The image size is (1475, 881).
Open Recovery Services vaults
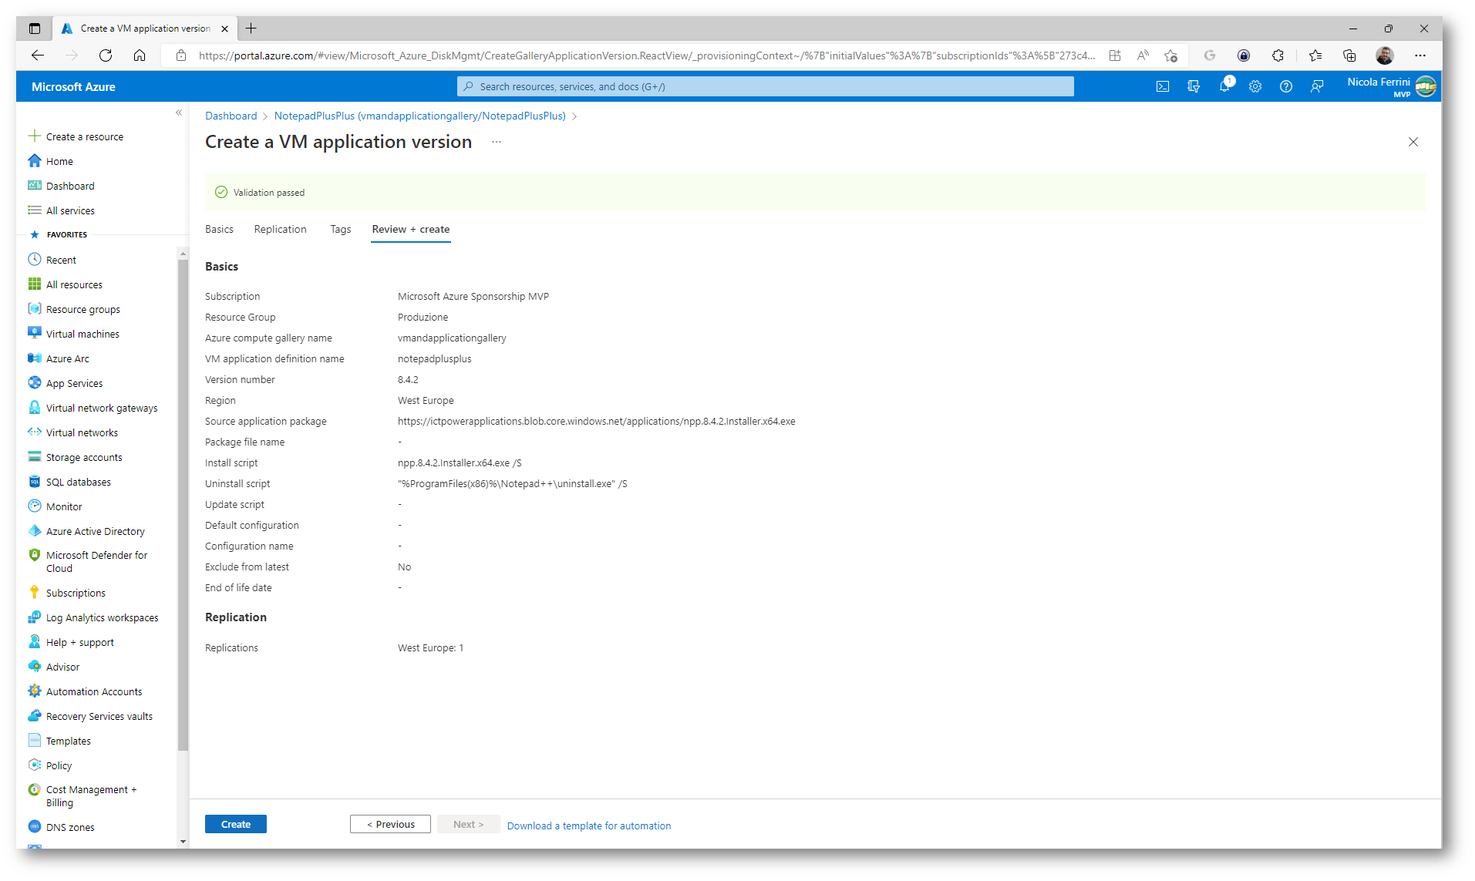tap(99, 716)
